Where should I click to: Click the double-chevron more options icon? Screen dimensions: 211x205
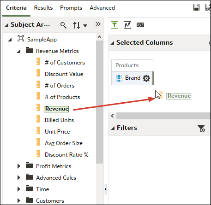click(98, 24)
